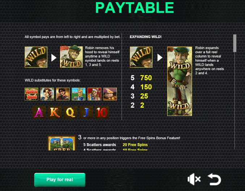This screenshot has width=245, height=191.
Task: Click the 20 Free Spins text
Action: point(135,145)
